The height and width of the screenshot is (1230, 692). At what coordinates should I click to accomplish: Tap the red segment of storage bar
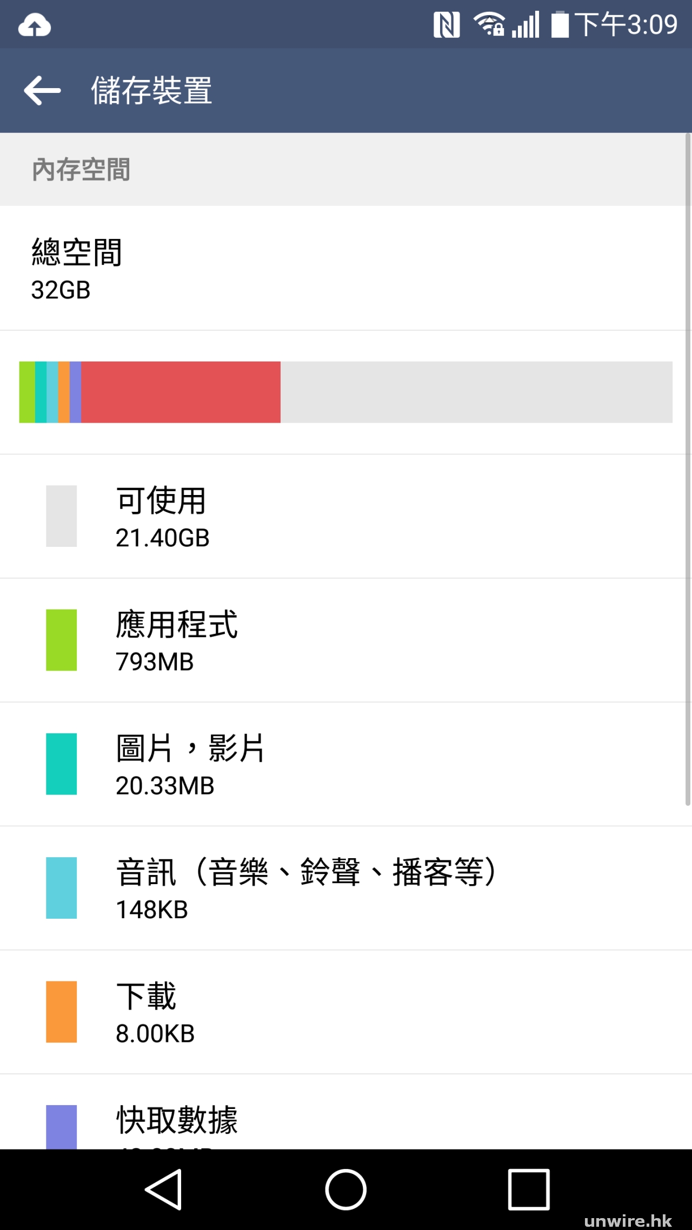pyautogui.click(x=181, y=392)
